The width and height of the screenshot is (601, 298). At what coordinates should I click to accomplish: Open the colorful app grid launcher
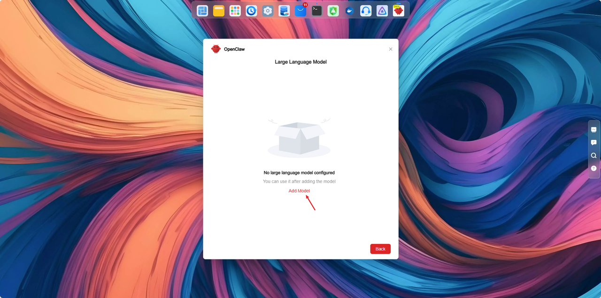click(x=235, y=10)
